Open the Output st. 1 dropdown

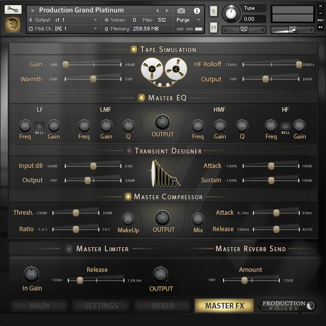click(x=63, y=20)
